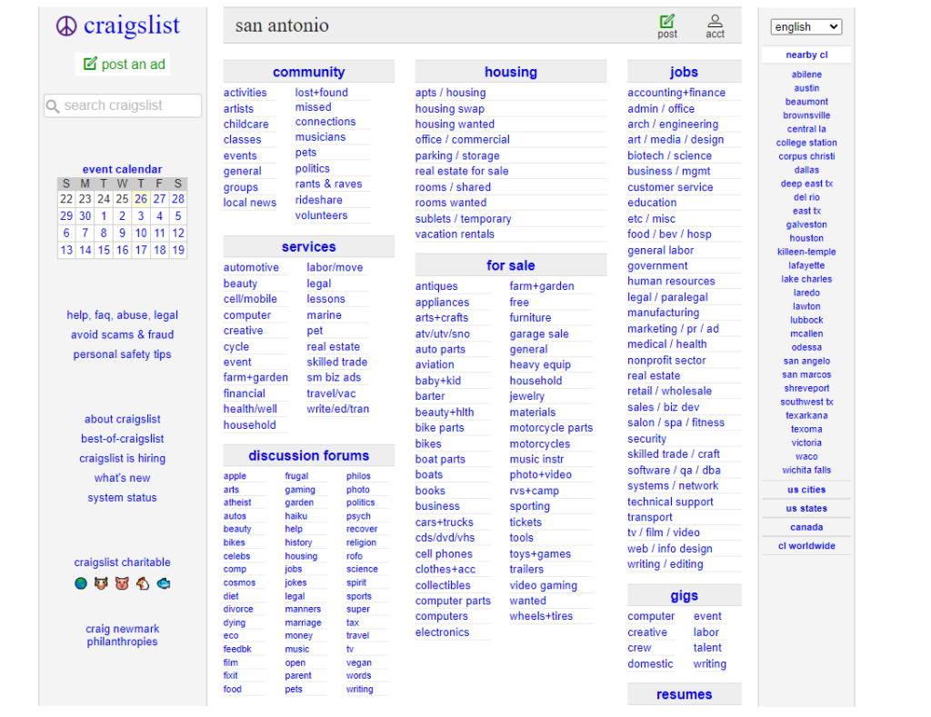Viewport: 931px width, 717px height.
Task: Go to houston nearby craigslist
Action: coord(806,238)
